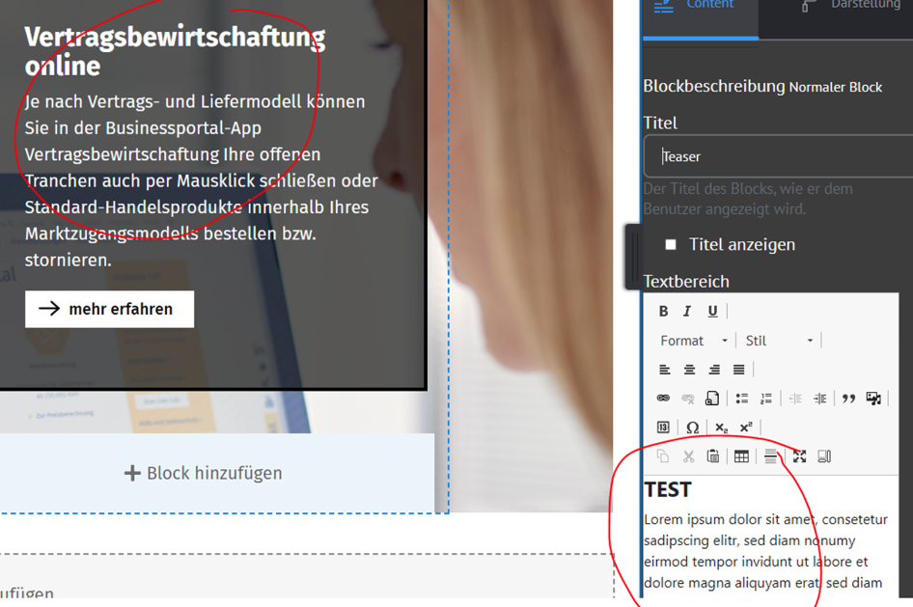Insert a horizontal line

tap(770, 456)
